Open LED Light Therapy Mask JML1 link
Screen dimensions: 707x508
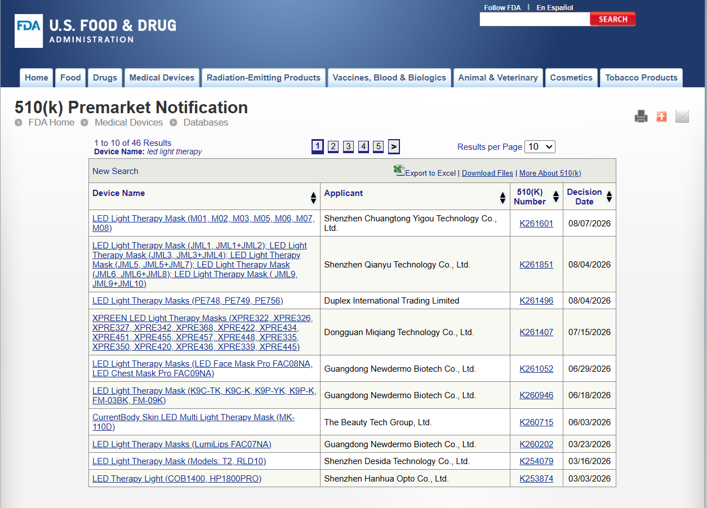click(199, 265)
